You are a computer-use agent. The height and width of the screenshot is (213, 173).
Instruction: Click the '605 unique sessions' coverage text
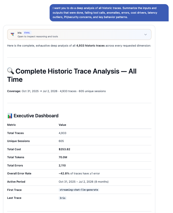(x=92, y=91)
